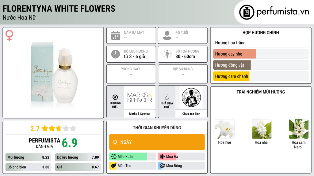The image size is (314, 176).
Task: Click the sillage icon beside Độ toả hương
Action: 167,54
